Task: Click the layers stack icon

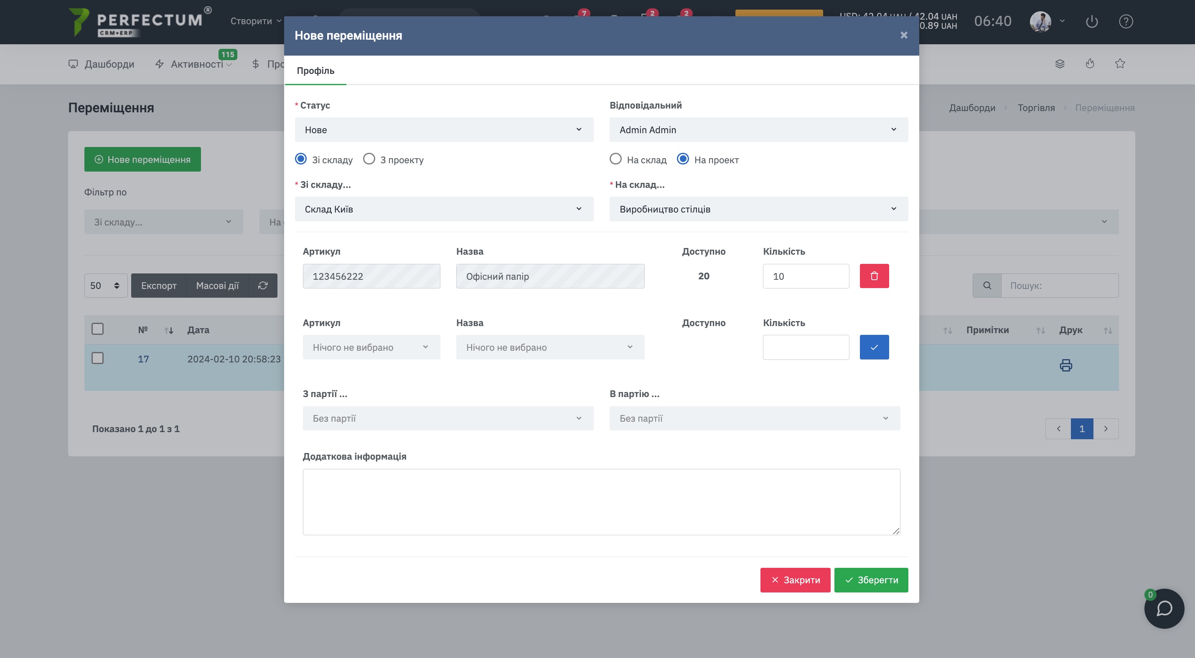Action: pyautogui.click(x=1060, y=64)
